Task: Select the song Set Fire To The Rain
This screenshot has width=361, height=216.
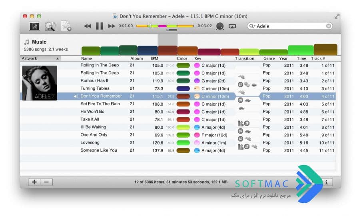Action: click(x=100, y=104)
